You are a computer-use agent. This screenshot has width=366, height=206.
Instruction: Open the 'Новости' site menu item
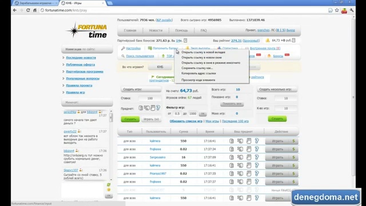[156, 30]
